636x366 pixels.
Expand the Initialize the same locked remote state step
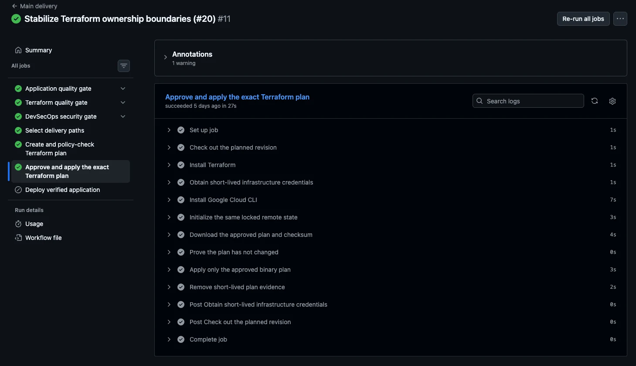(x=169, y=217)
